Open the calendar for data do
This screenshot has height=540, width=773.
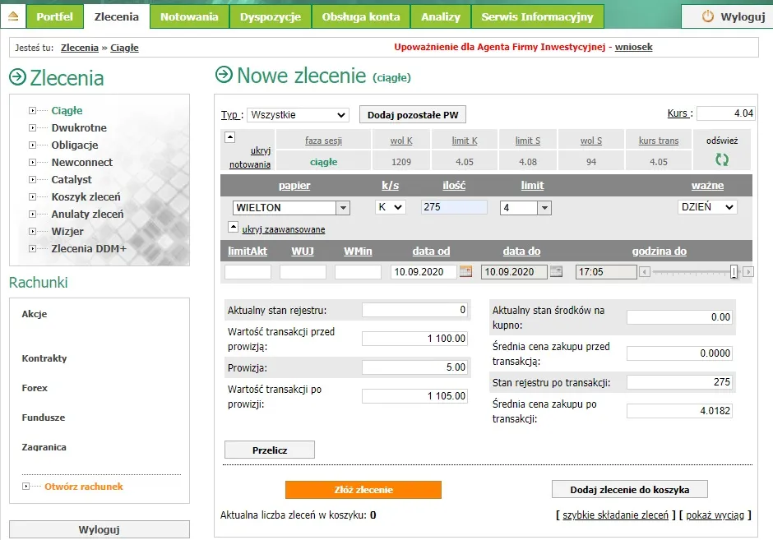click(556, 271)
